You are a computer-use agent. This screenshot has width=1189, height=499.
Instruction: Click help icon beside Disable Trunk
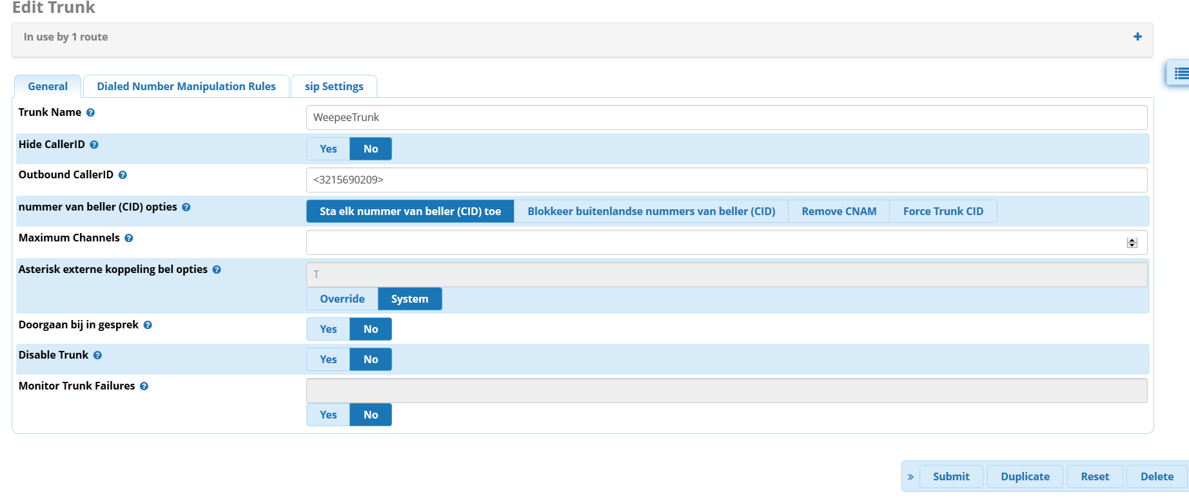click(97, 355)
